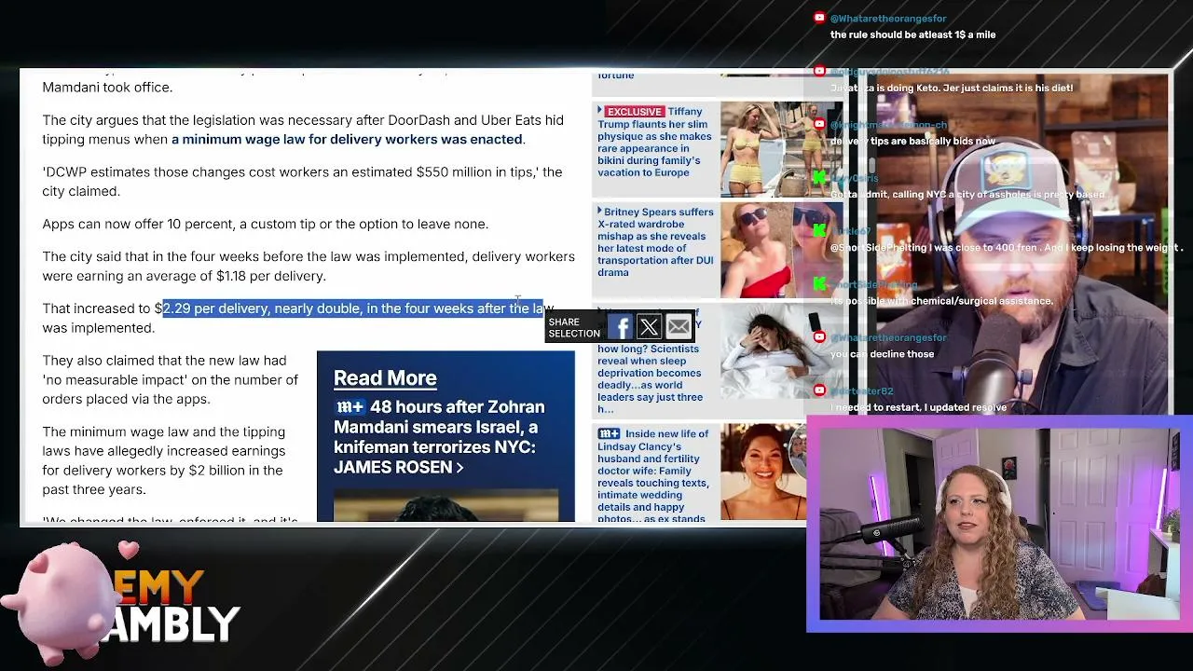Open the 'a minimum wage law for delivery workers' link
This screenshot has height=671, width=1193.
click(348, 140)
